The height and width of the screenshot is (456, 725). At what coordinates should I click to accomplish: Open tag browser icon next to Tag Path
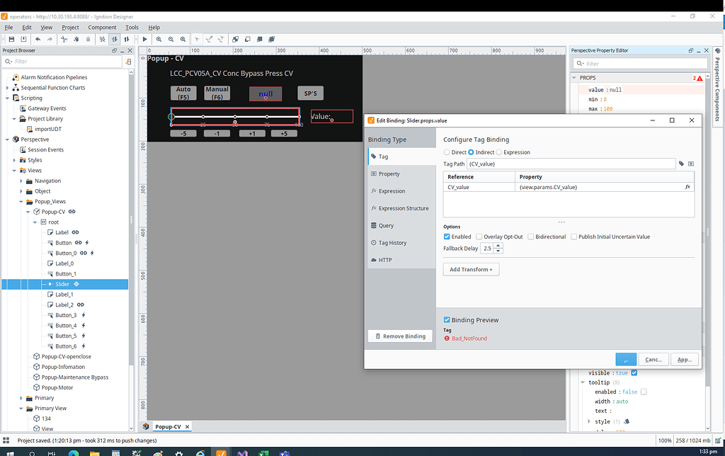pos(681,164)
